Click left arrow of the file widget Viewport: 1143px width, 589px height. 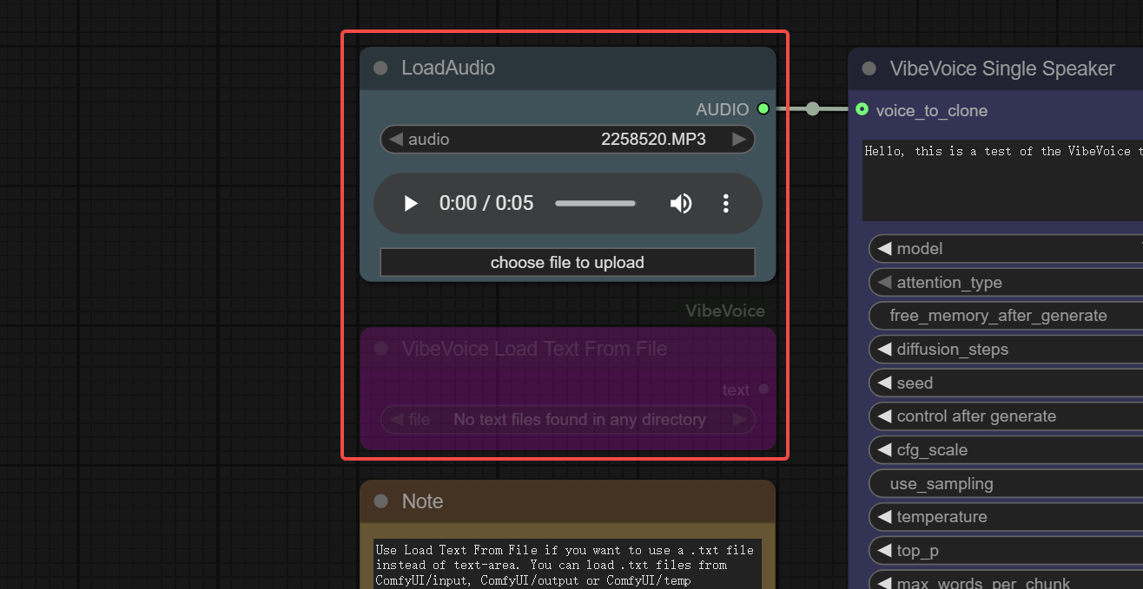pos(395,420)
